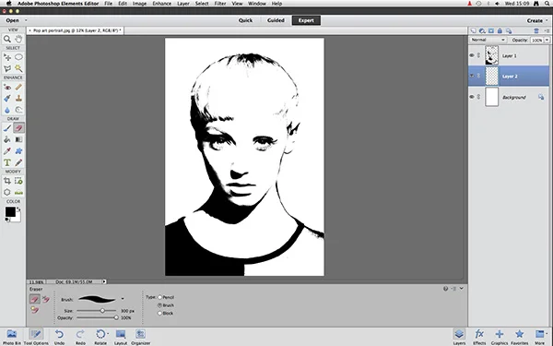Open the layer Opacity dropdown arrow

pyautogui.click(x=547, y=41)
